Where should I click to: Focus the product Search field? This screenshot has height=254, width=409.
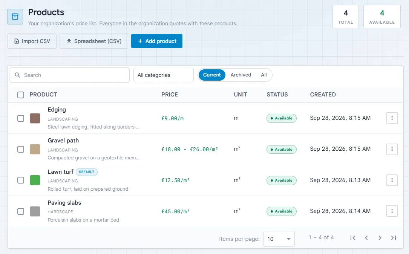[69, 75]
